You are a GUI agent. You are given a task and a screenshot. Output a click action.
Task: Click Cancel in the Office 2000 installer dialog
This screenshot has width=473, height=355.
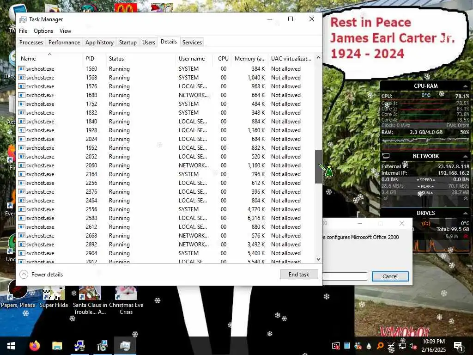(x=390, y=276)
